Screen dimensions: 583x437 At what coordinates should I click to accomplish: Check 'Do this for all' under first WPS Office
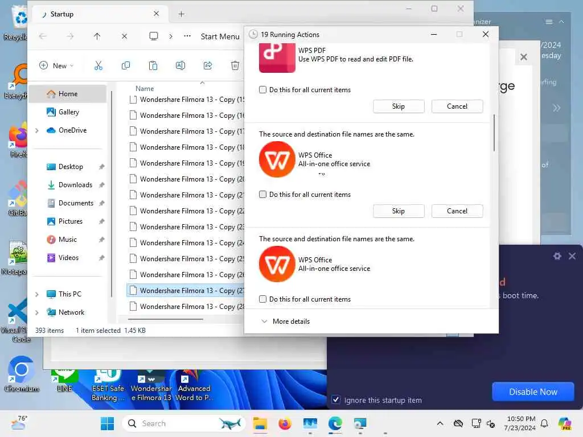[x=262, y=195]
